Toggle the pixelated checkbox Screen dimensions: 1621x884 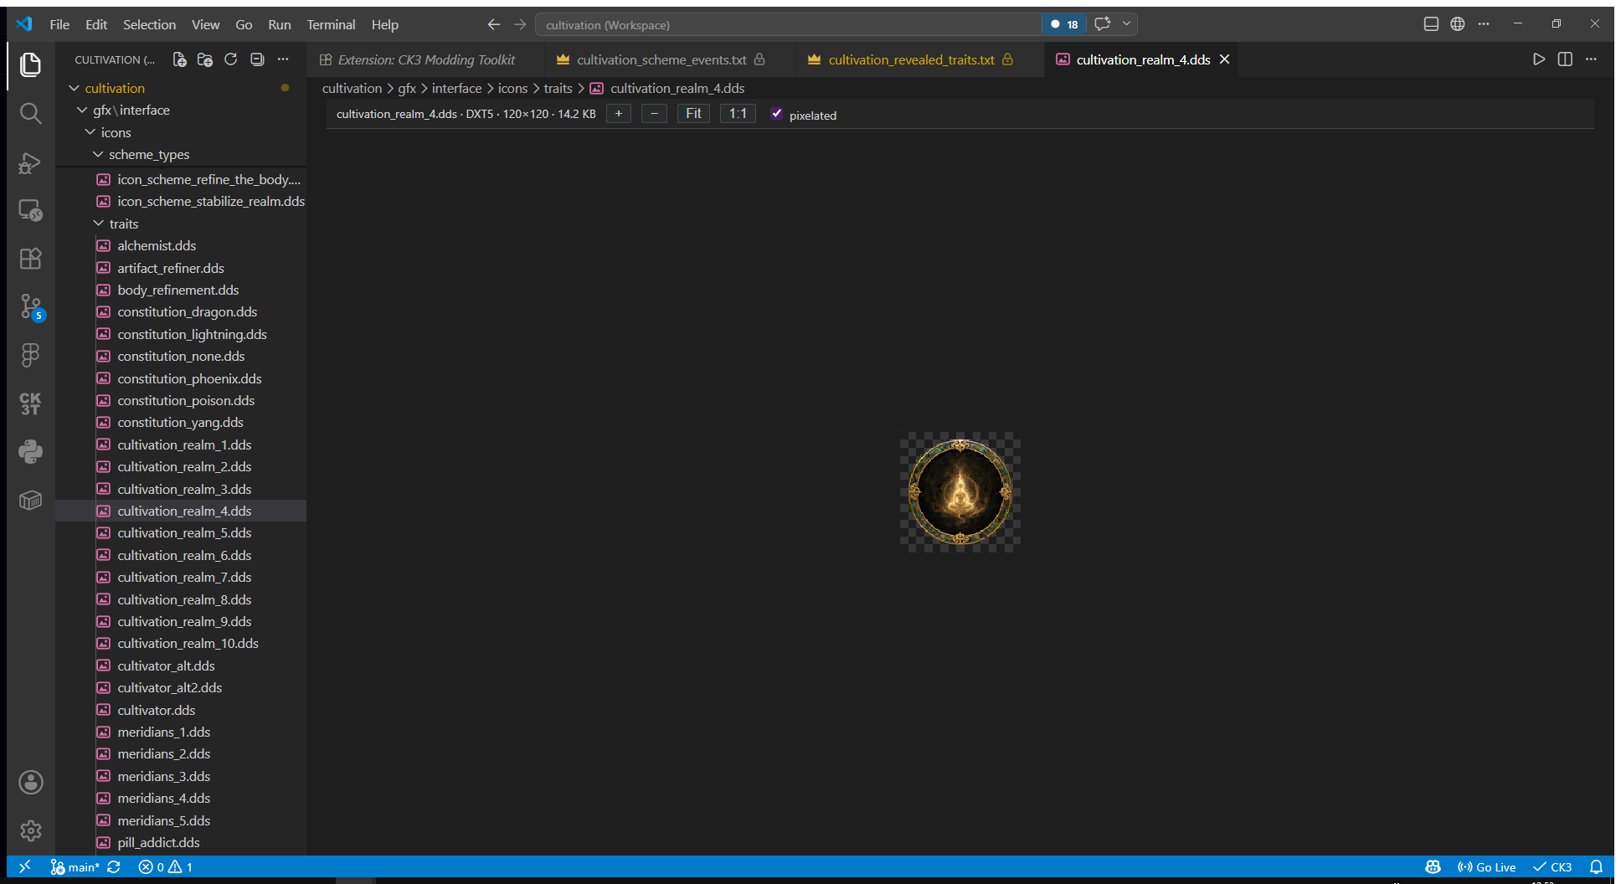click(x=777, y=114)
